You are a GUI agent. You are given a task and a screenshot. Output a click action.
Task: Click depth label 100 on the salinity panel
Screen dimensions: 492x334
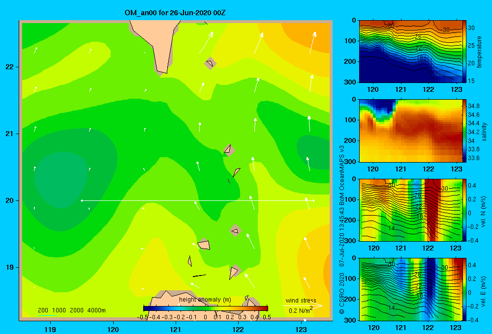350,120
